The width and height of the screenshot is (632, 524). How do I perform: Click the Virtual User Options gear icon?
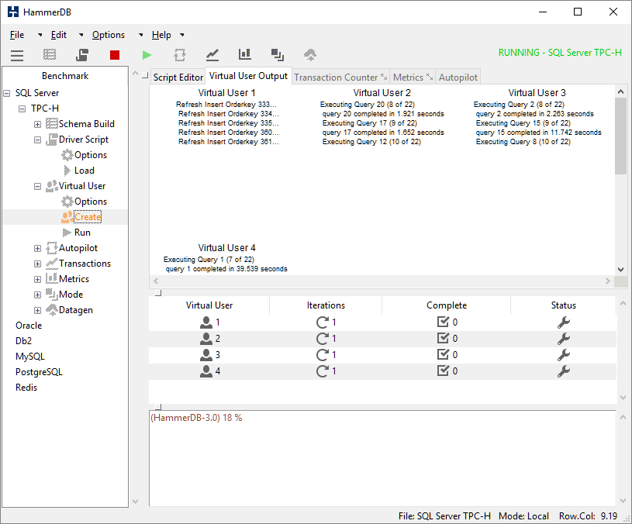(x=67, y=202)
